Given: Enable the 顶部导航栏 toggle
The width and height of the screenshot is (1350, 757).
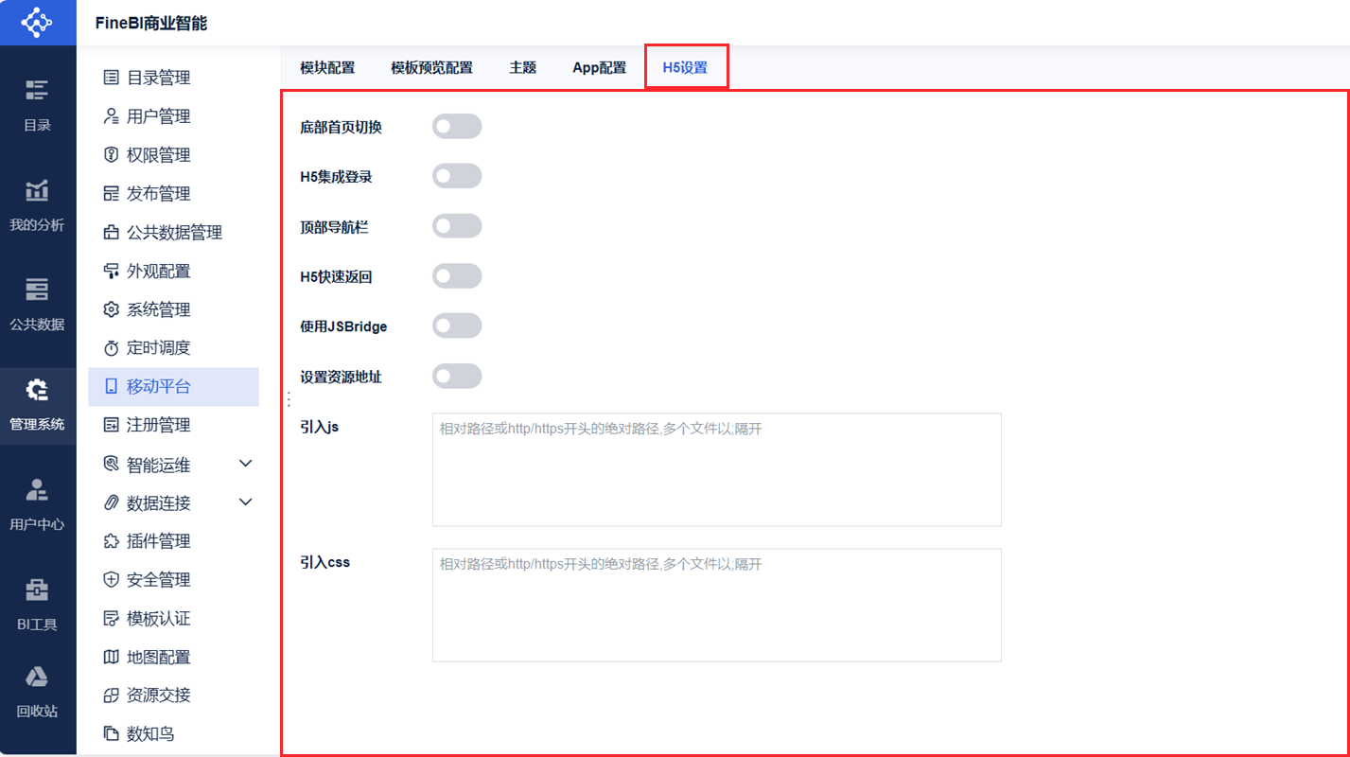Looking at the screenshot, I should point(457,225).
